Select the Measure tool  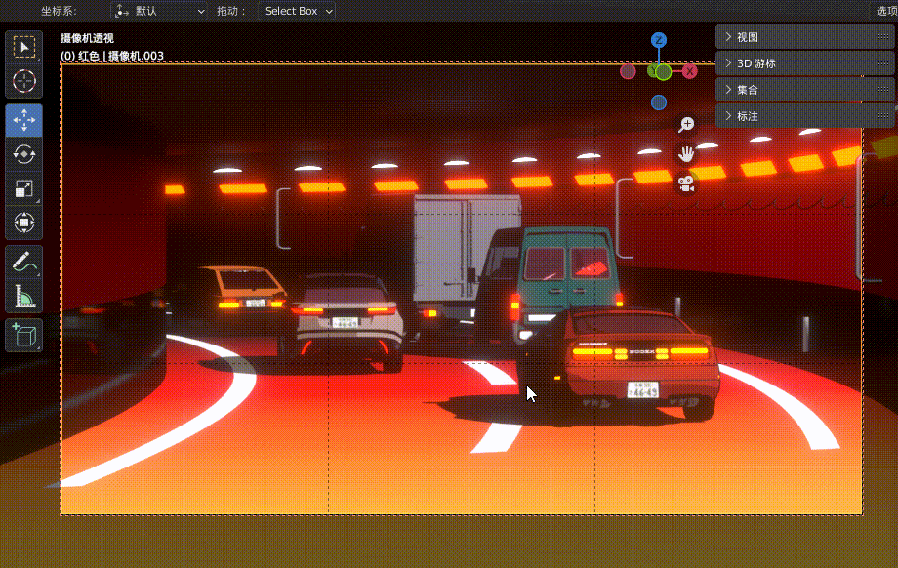click(24, 296)
